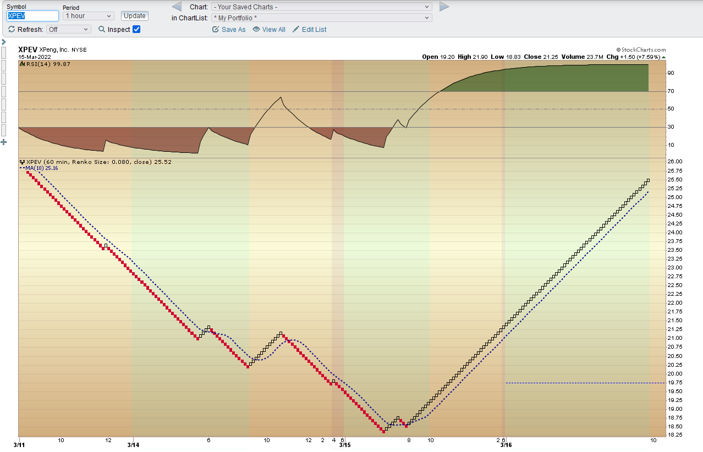Click the RSI 70 level axis label
The height and width of the screenshot is (452, 703).
tap(671, 91)
